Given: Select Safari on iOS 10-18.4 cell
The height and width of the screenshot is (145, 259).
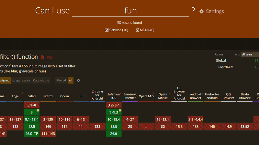Looking at the screenshot, I should [x=114, y=120].
